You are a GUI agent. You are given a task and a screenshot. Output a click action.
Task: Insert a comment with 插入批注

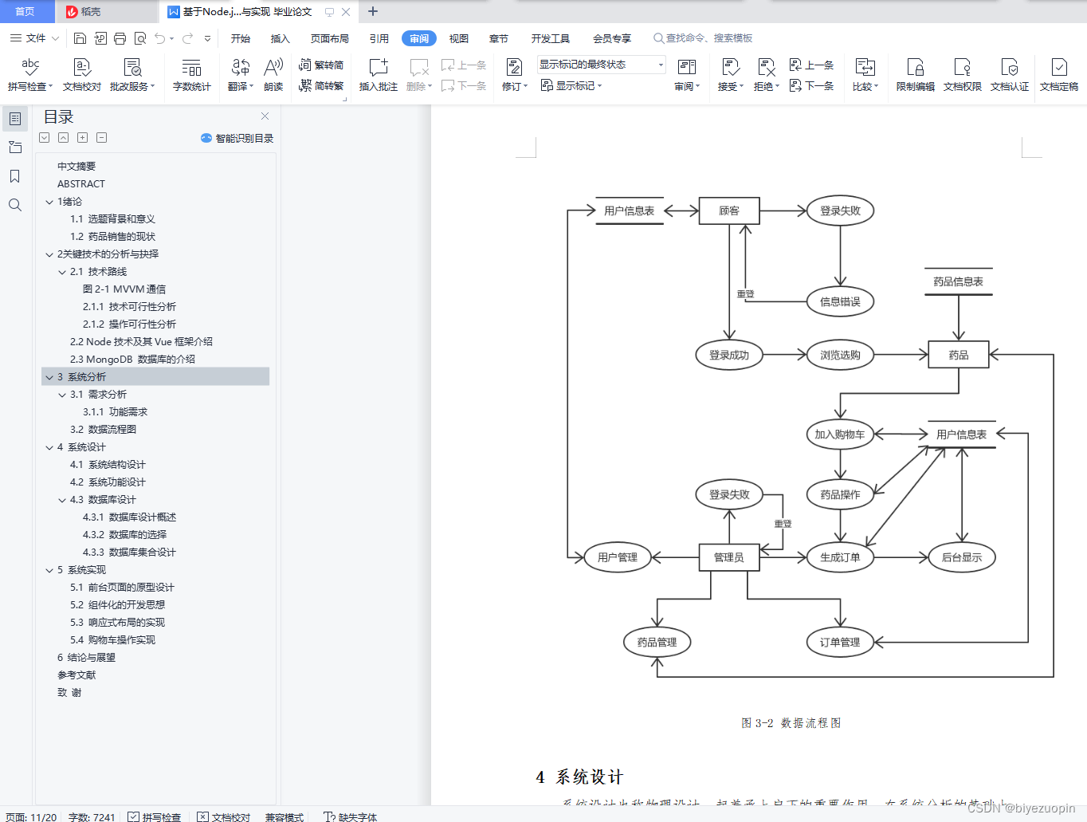(x=379, y=74)
